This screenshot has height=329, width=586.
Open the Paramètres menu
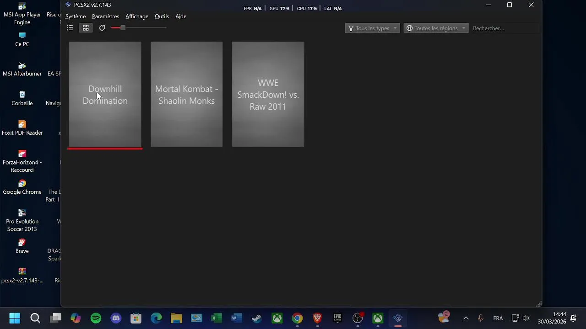[105, 16]
